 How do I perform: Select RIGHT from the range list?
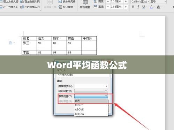(x=91, y=105)
